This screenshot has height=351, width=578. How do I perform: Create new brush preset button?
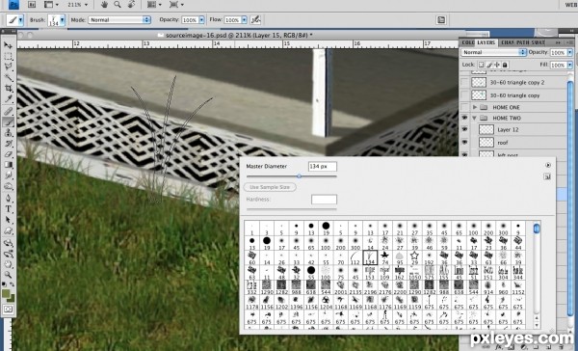[x=548, y=176]
